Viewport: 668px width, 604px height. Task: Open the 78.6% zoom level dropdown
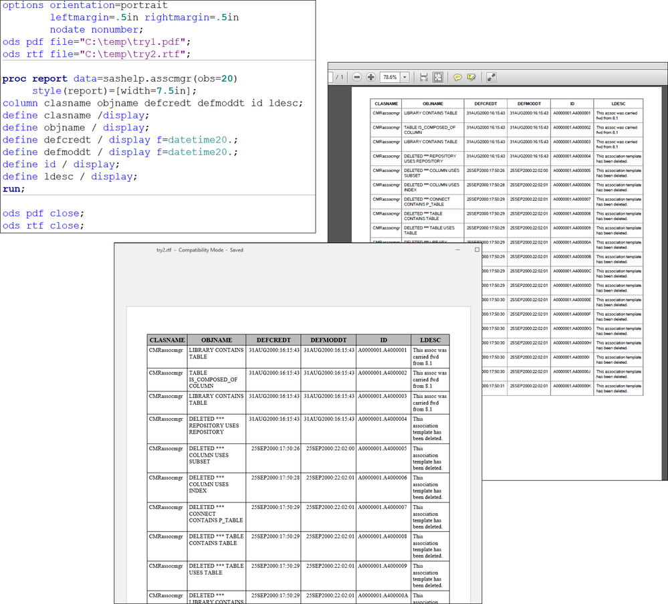(404, 78)
